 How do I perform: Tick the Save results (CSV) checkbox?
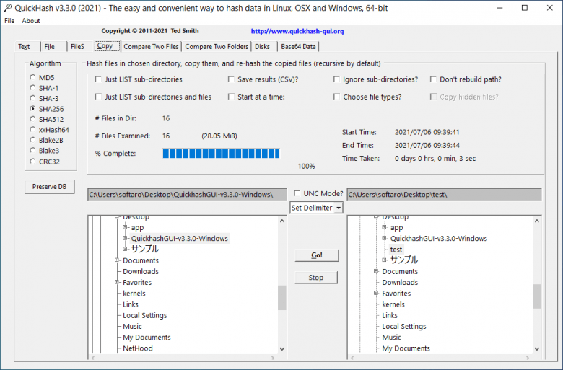point(231,79)
